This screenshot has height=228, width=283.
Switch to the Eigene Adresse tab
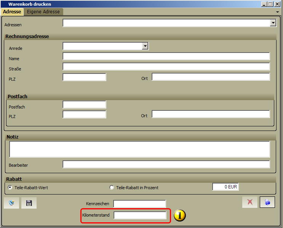[x=43, y=12]
